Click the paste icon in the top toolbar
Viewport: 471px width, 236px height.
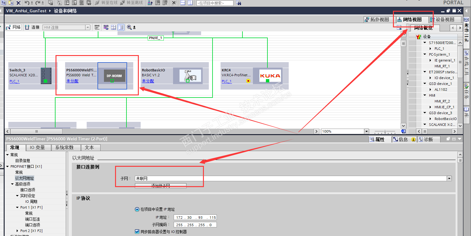pos(11,3)
